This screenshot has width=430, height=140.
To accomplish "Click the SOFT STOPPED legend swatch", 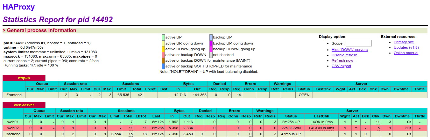I will (163, 66).
